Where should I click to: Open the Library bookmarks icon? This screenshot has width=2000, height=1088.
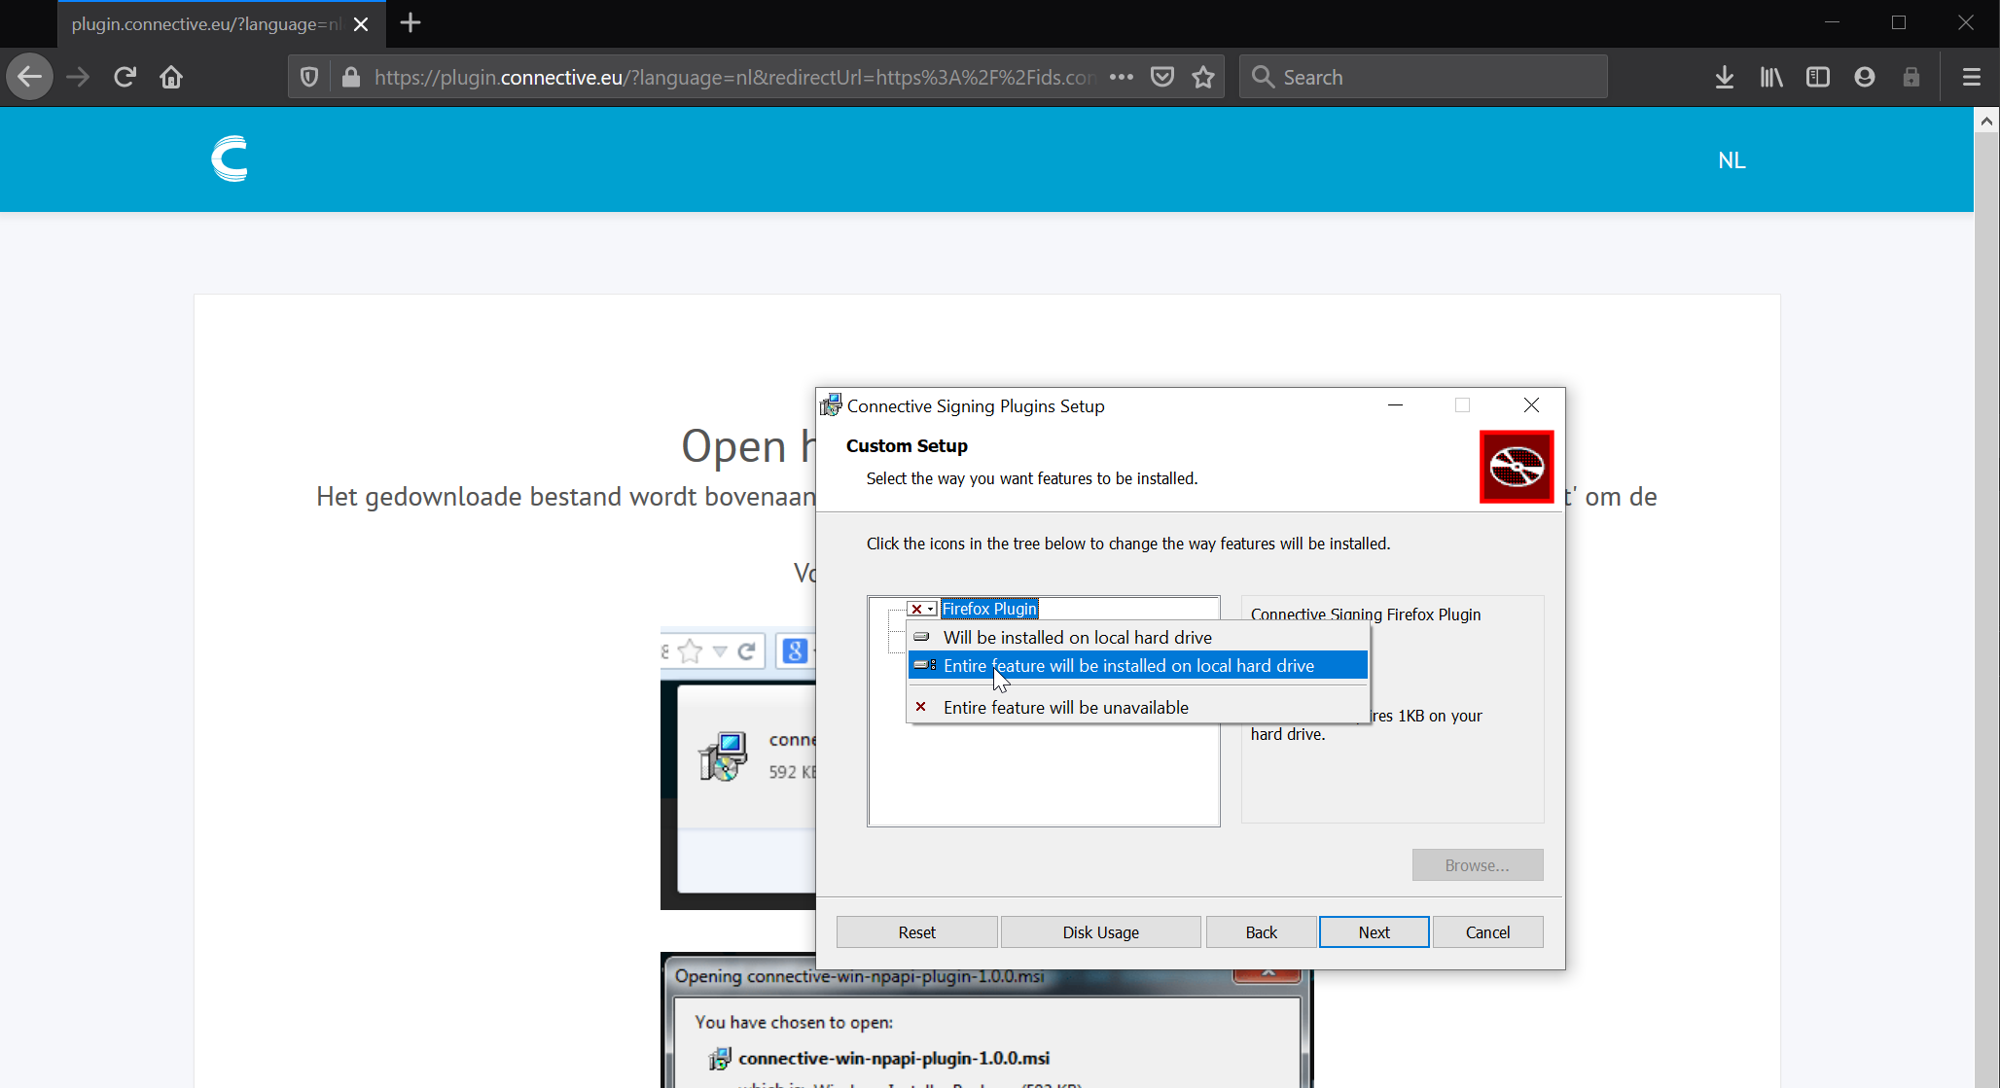tap(1771, 77)
